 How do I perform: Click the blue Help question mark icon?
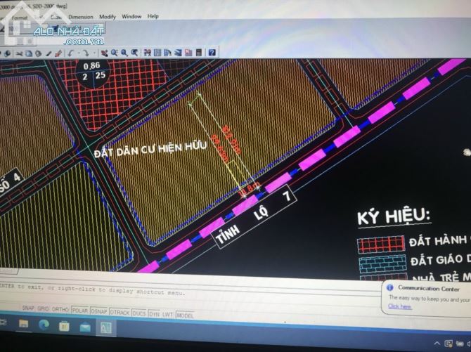tap(212, 53)
